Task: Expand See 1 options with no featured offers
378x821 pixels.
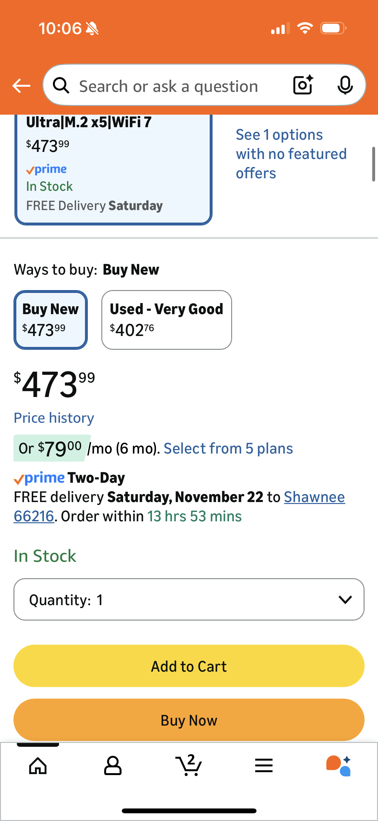Action: 291,154
